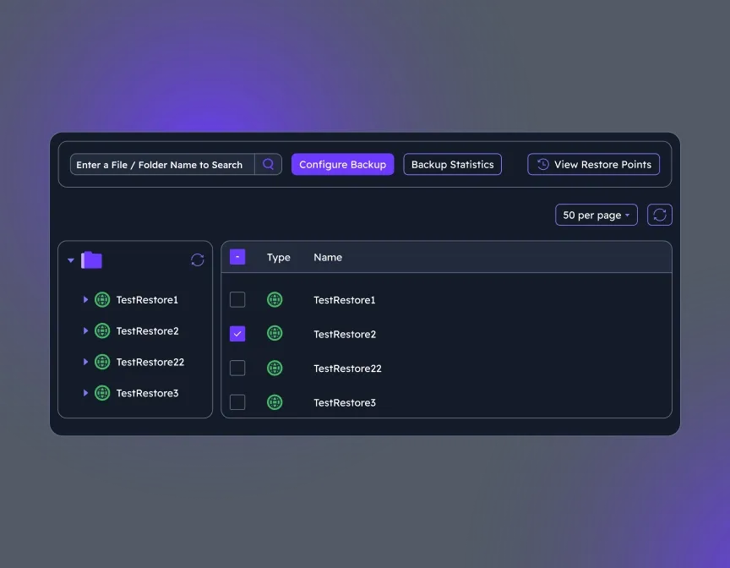Viewport: 730px width, 568px height.
Task: Collapse the root folder tree node
Action: [71, 260]
